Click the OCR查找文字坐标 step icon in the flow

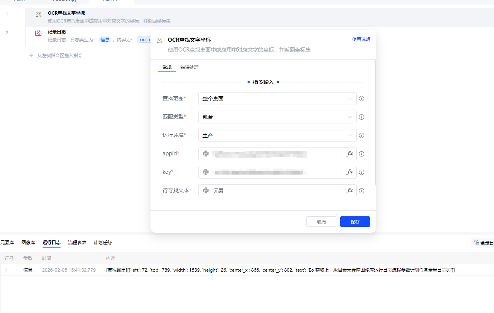pos(38,14)
